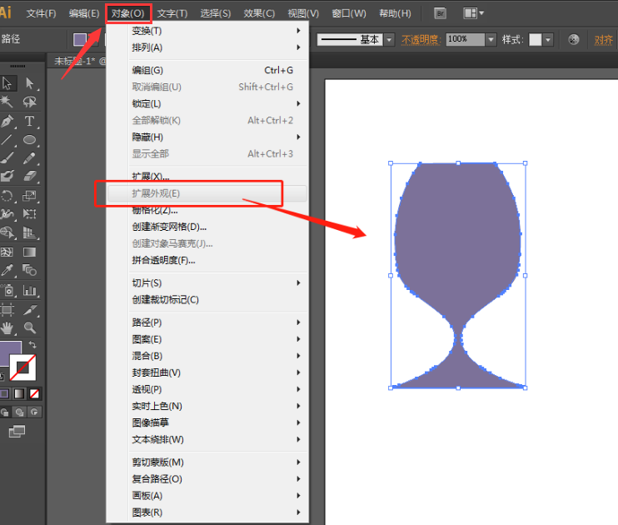
Task: Select the Gradient tool
Action: click(x=30, y=252)
